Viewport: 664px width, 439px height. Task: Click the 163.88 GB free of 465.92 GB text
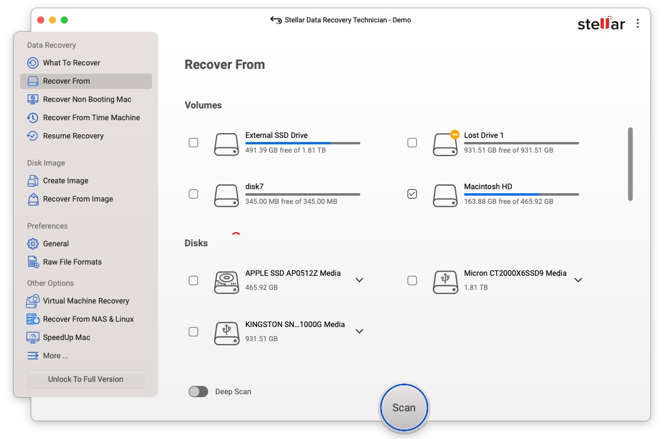508,202
